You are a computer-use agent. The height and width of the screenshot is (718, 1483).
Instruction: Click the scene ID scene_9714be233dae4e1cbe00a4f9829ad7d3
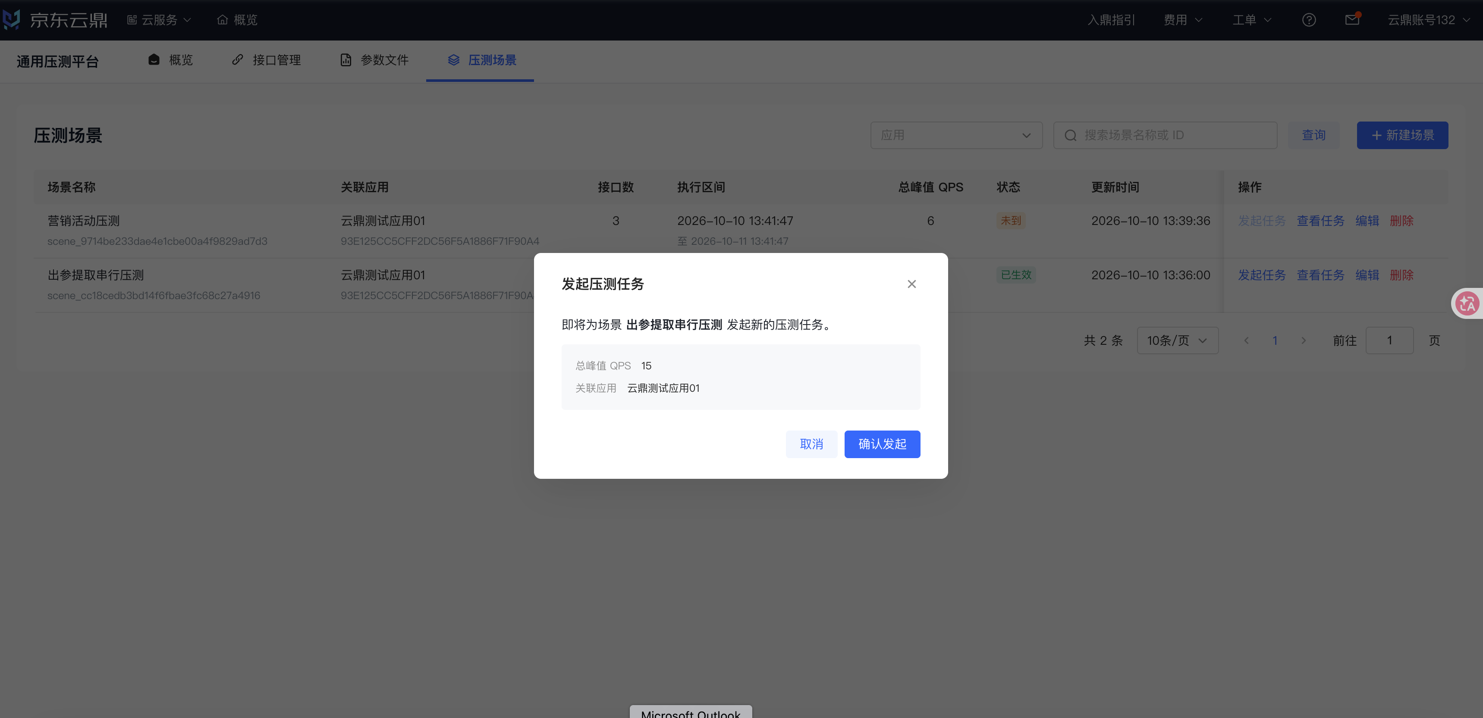click(157, 241)
